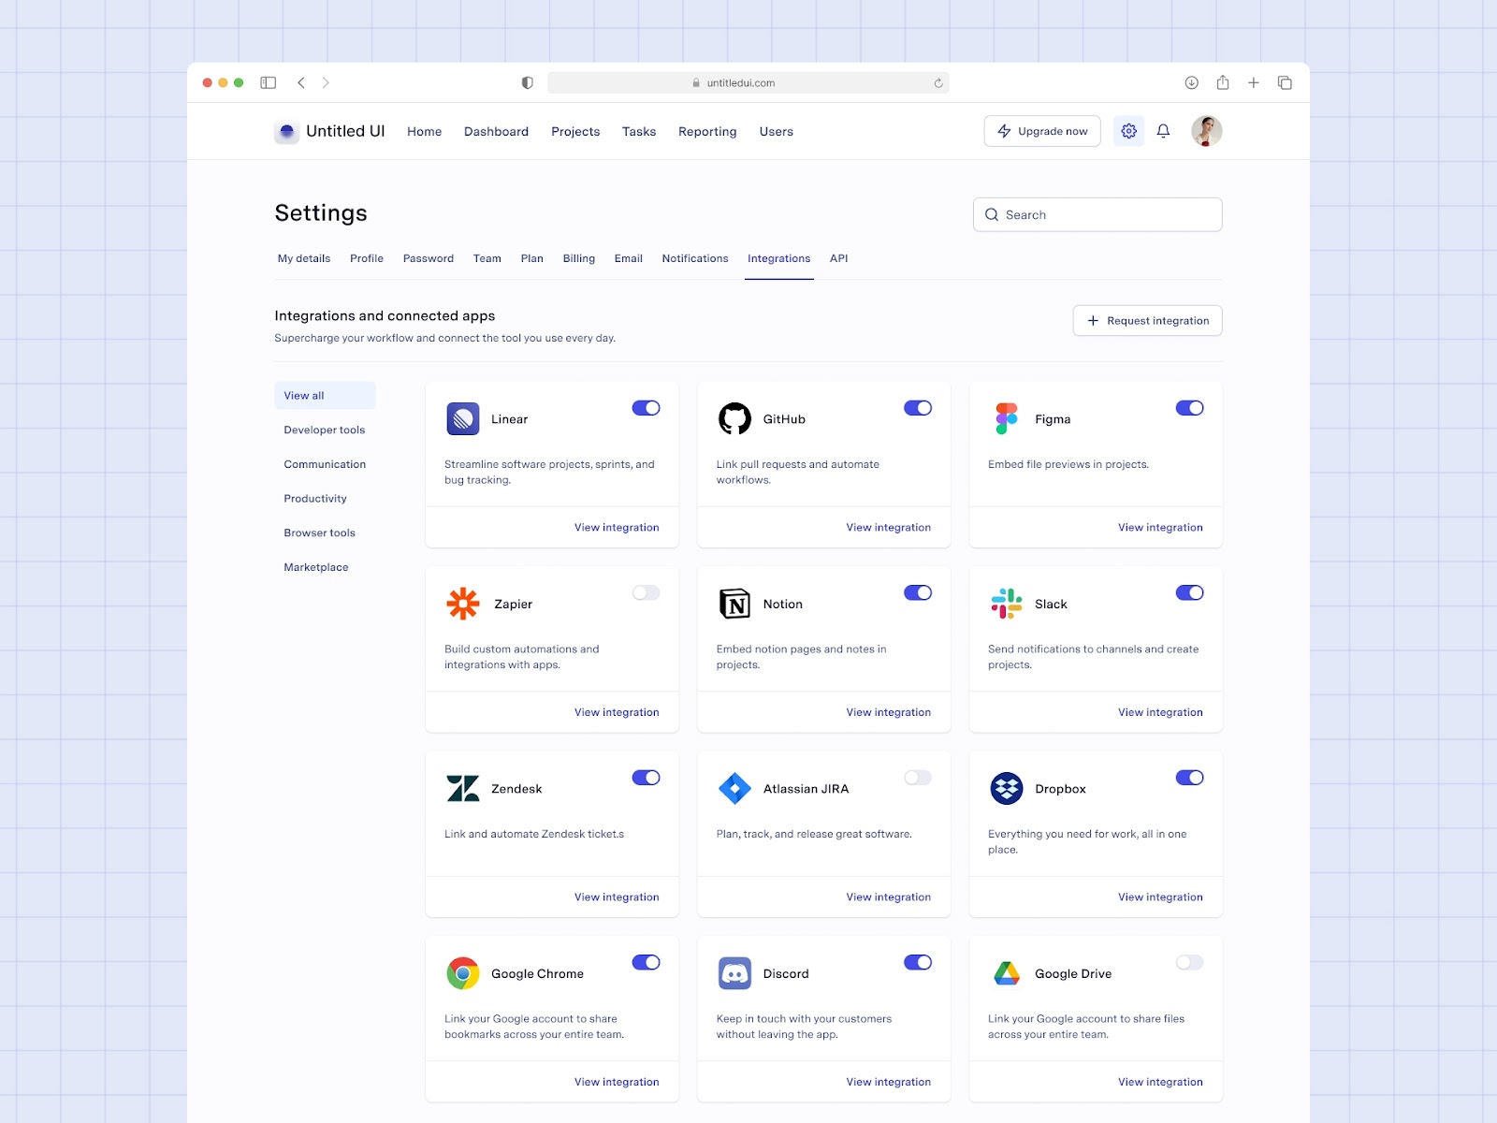Click the Dropbox logo icon
Viewport: 1497px width, 1123px height.
click(1007, 789)
